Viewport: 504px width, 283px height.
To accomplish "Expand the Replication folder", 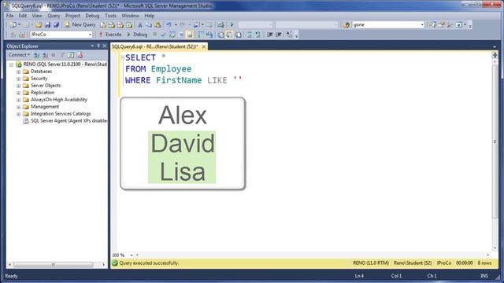I will (18, 93).
